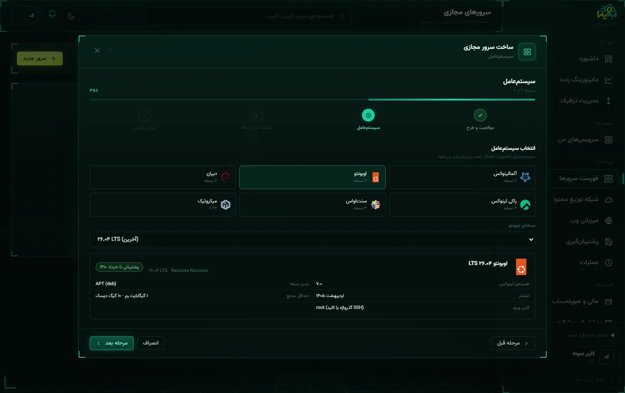Click the traffic management (مدیریت ترافیک) arrows icon

(x=609, y=101)
